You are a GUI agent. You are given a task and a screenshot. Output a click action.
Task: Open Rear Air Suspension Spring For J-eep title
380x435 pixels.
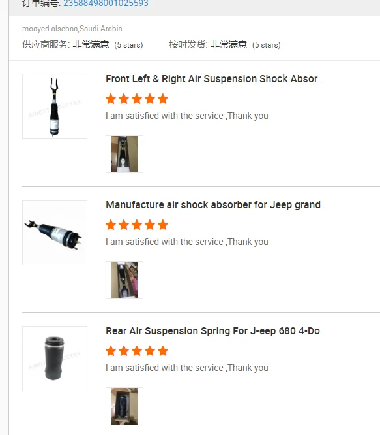click(216, 331)
